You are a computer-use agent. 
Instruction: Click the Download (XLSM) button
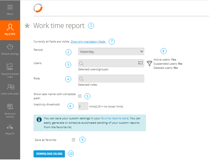pyautogui.click(x=49, y=154)
